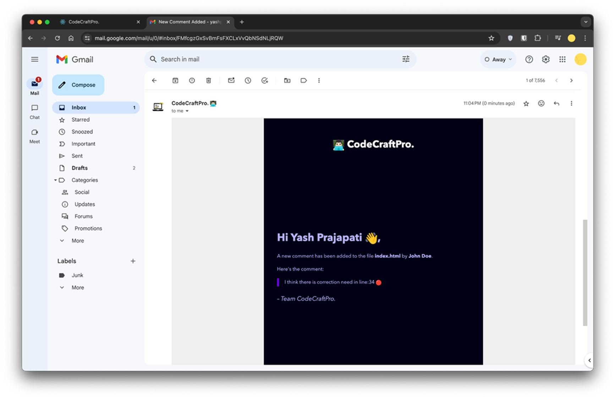Reply to the CodeCraftPro email
Image resolution: width=615 pixels, height=399 pixels.
(x=556, y=103)
